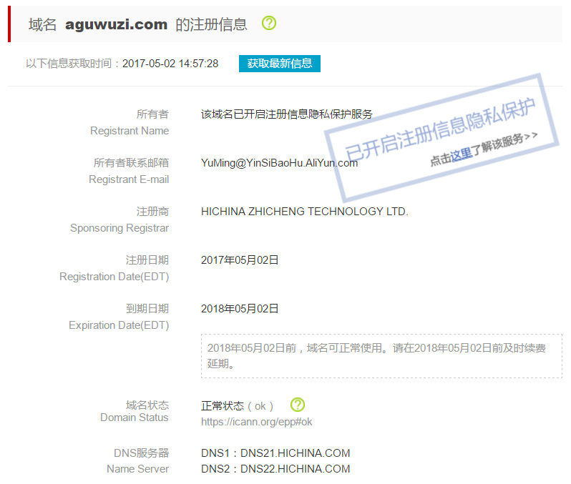Image resolution: width=571 pixels, height=484 pixels.
Task: Open help icon next to 正常状态 (ok)
Action: [x=298, y=405]
